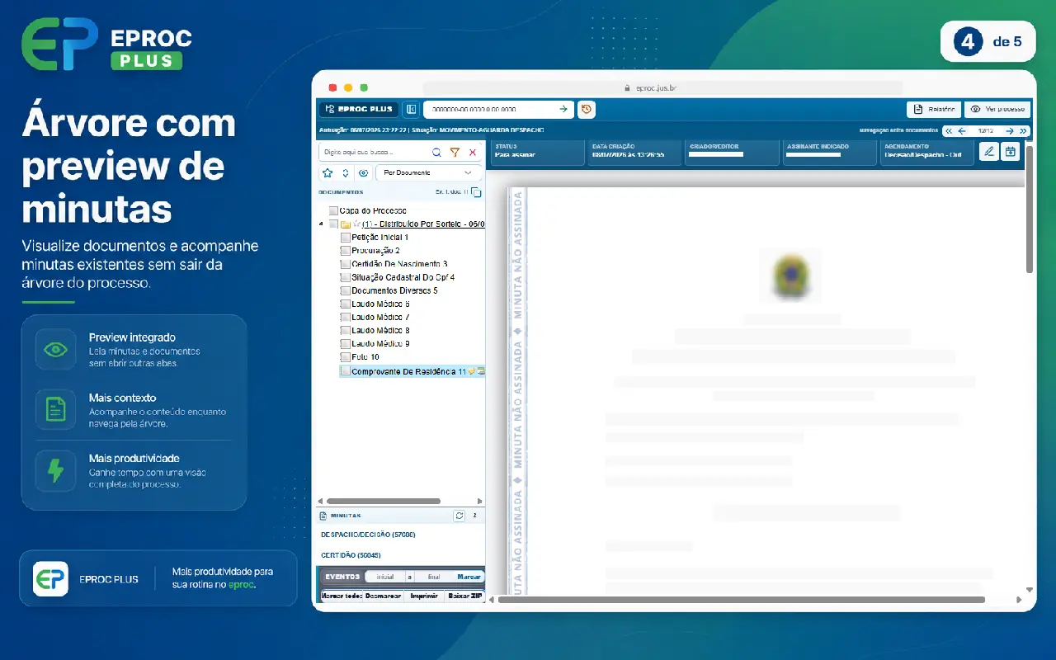Click the tree panel horizontal scrollbar
Image resolution: width=1056 pixels, height=660 pixels.
[383, 501]
